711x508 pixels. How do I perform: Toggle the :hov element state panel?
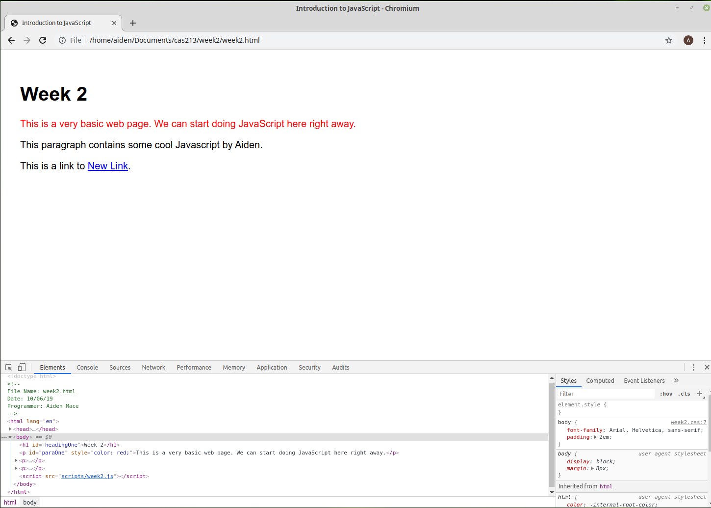pyautogui.click(x=666, y=394)
